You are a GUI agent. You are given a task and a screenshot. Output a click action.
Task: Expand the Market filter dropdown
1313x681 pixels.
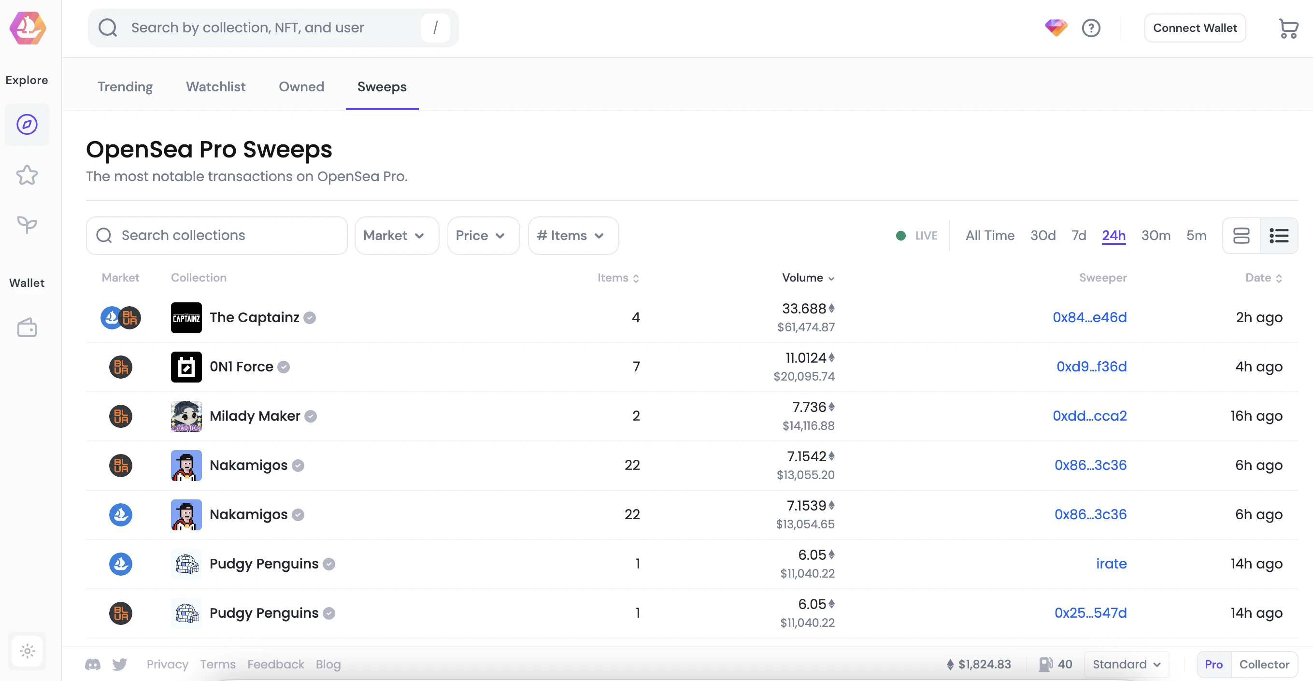pyautogui.click(x=396, y=236)
